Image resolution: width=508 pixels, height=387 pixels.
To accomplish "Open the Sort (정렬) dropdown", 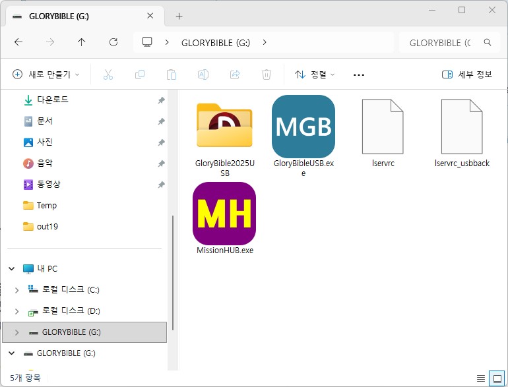I will click(315, 74).
